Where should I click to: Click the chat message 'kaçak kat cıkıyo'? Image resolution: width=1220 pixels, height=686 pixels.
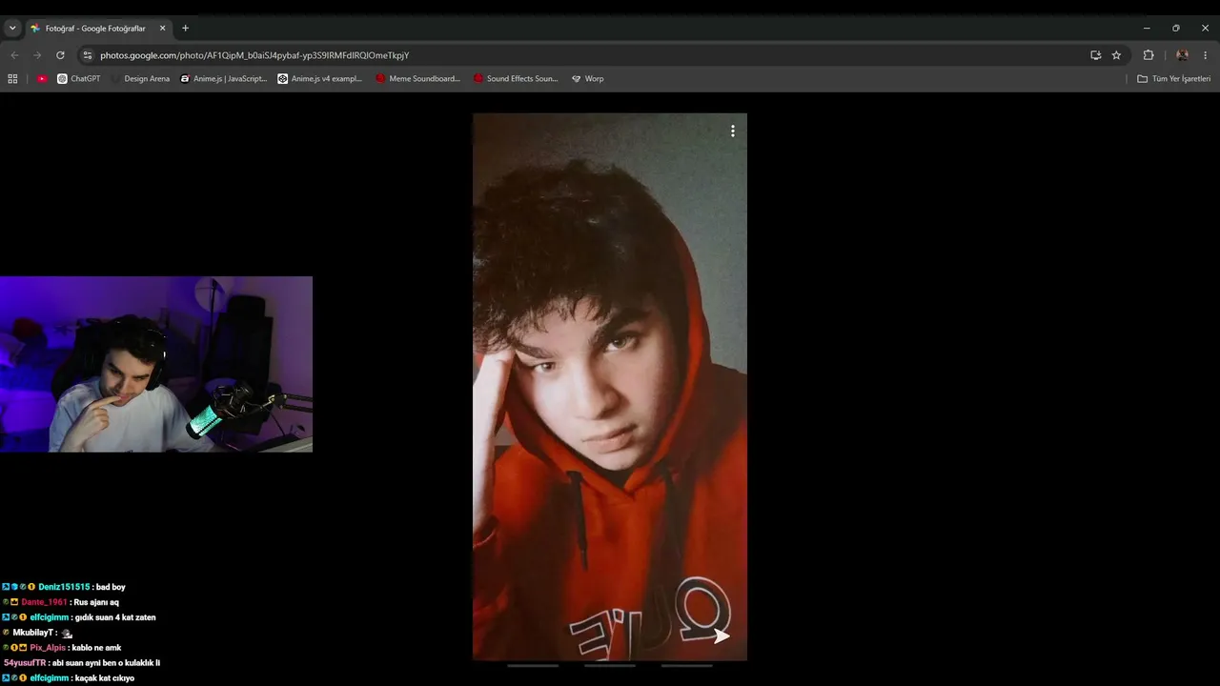[x=105, y=678]
